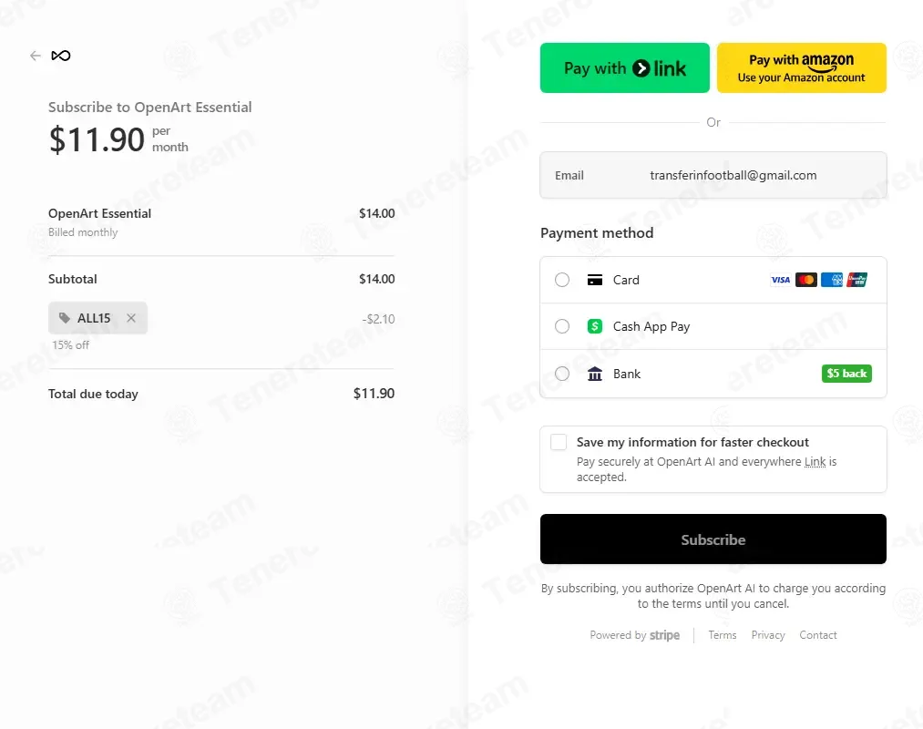Select the Bank radio button
Screen dimensions: 923x729
562,374
